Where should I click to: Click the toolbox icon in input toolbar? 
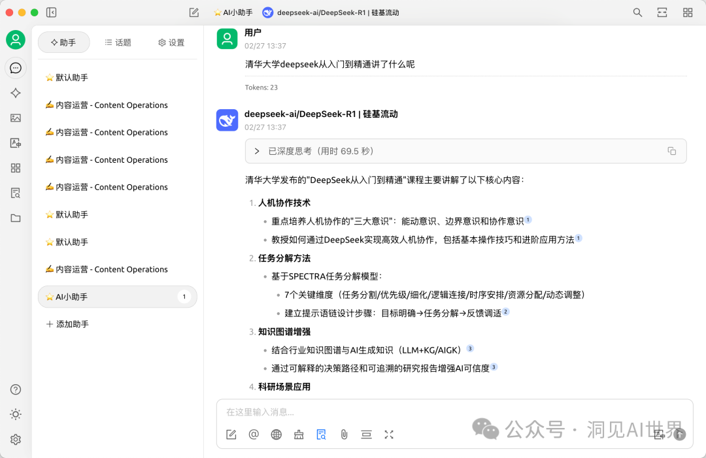(299, 434)
